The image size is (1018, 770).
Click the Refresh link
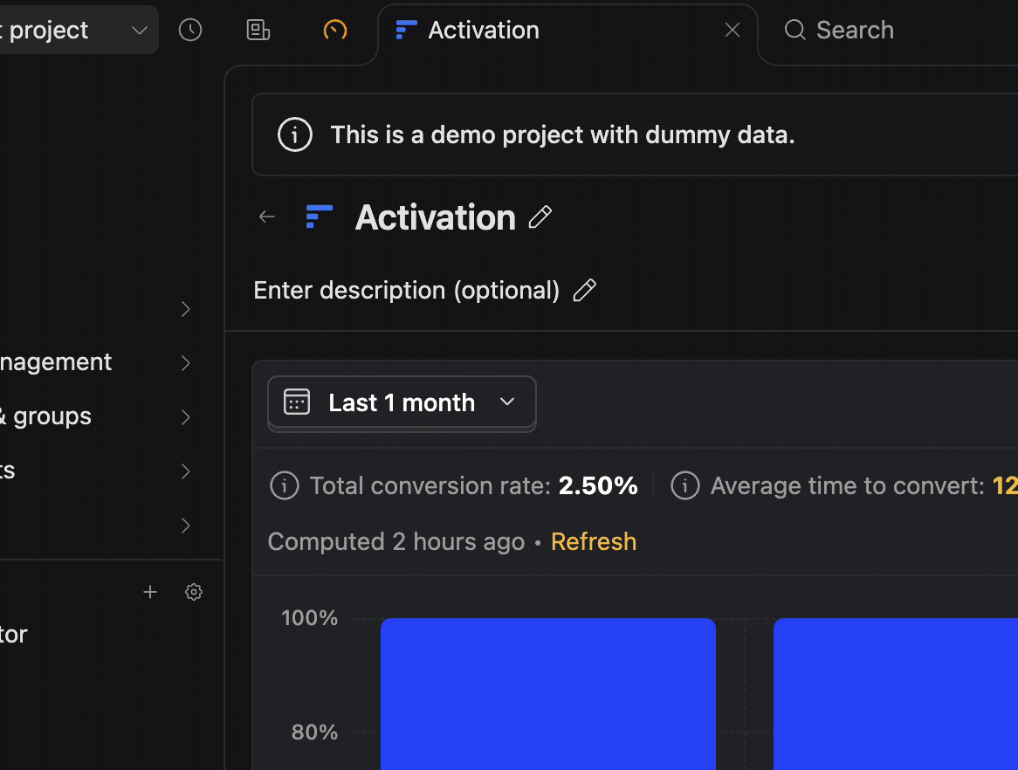coord(594,541)
